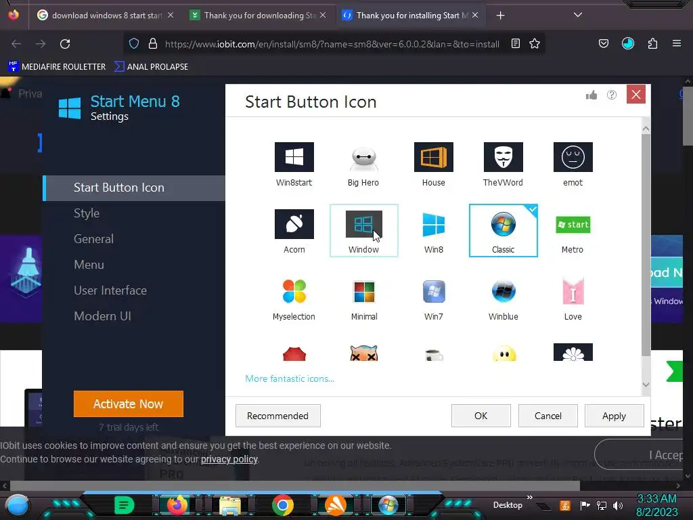Choose the coffee cup icon
This screenshot has width=693, height=520.
point(434,355)
